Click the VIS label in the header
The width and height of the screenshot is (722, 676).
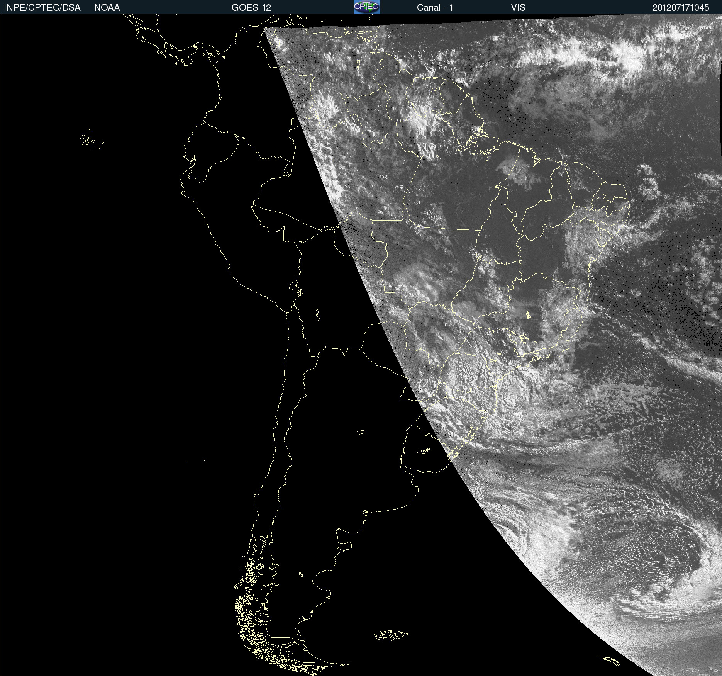[x=518, y=7]
